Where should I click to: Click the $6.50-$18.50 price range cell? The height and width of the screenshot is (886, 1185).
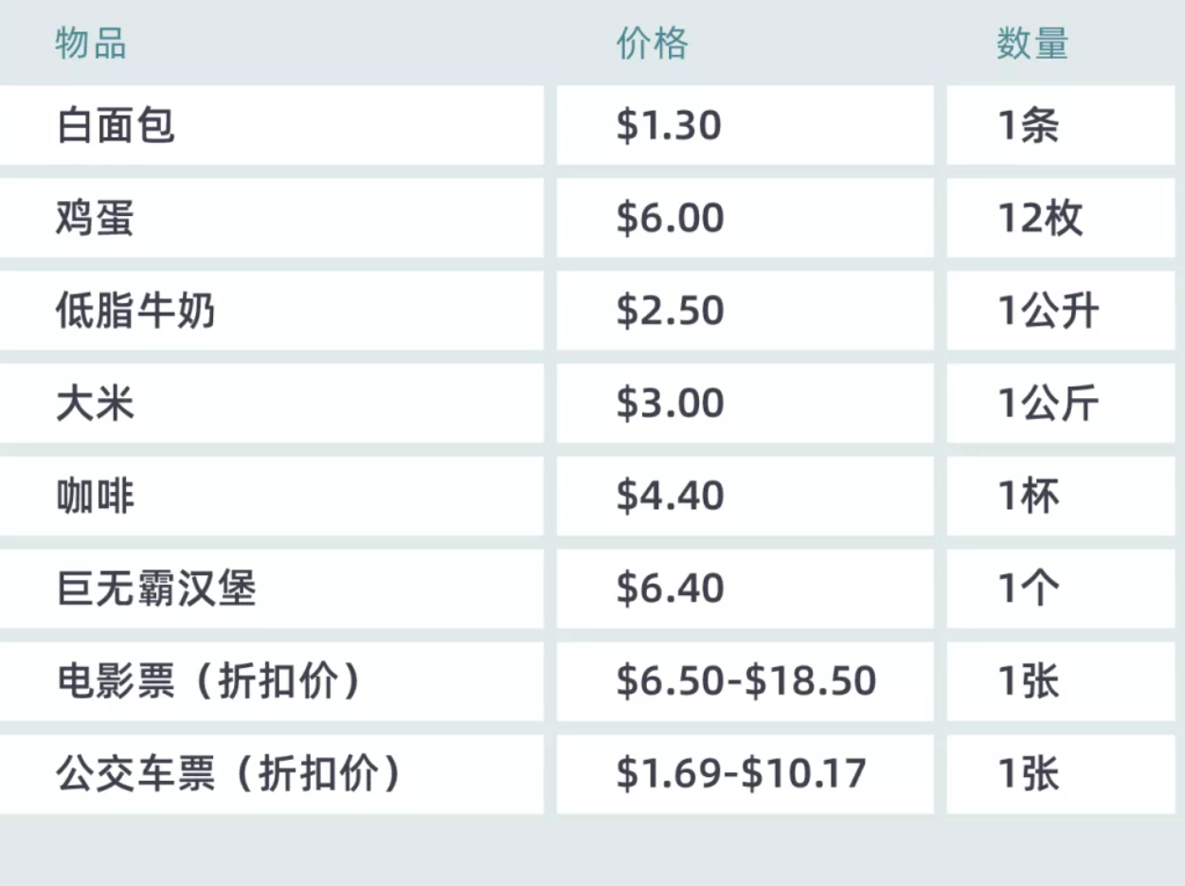(x=745, y=681)
